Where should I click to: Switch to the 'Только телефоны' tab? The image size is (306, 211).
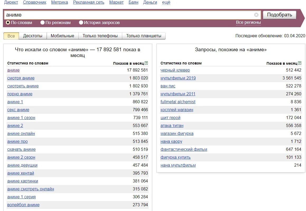click(x=100, y=36)
